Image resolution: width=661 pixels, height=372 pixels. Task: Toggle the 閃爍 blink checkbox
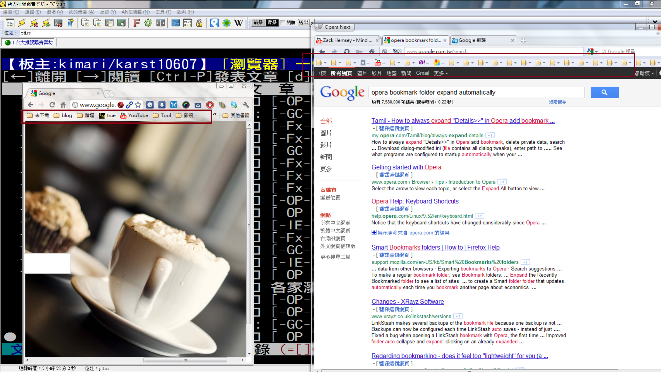pyautogui.click(x=283, y=23)
